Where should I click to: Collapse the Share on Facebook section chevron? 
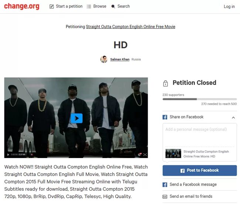click(x=233, y=117)
